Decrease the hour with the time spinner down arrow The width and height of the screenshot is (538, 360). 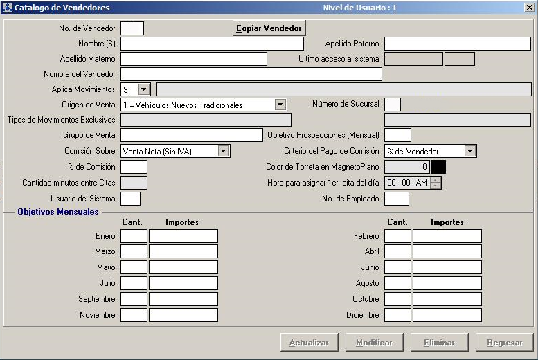(435, 186)
